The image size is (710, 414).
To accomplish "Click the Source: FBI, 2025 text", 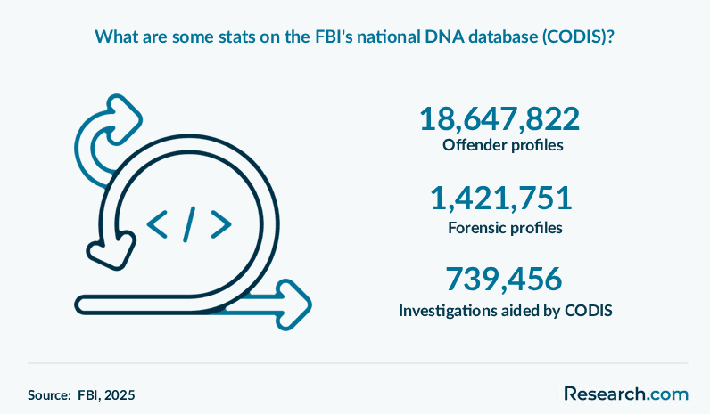I will [81, 395].
